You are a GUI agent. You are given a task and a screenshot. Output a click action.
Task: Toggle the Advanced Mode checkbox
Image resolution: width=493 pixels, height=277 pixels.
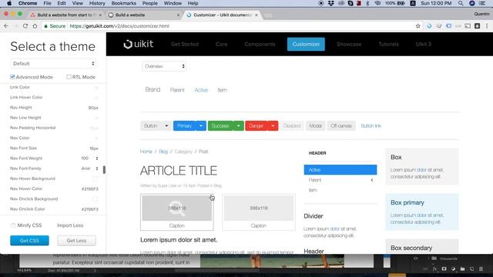point(12,77)
